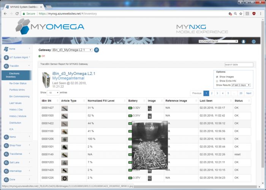Select the MYNXG System Dashboard browser tab

24,7
